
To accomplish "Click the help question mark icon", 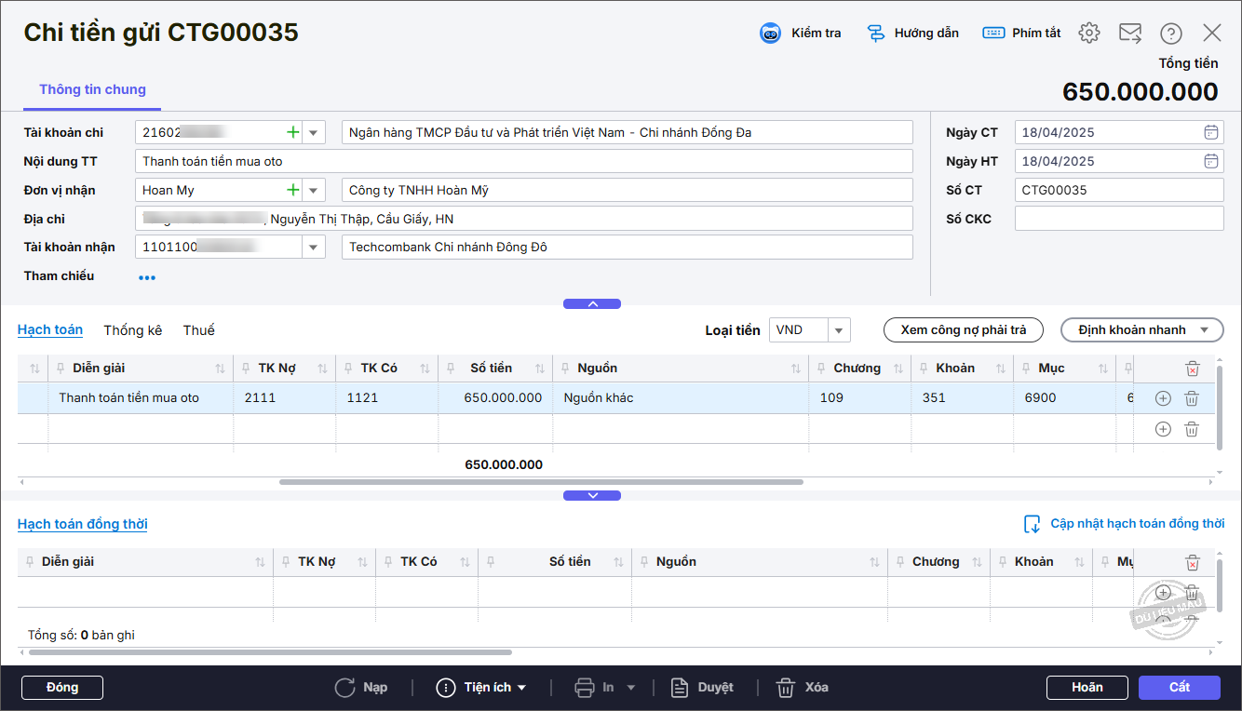I will (1170, 34).
